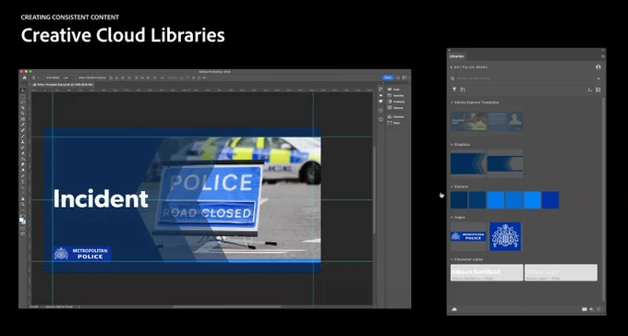Image resolution: width=628 pixels, height=336 pixels.
Task: Select the Metropolitan Police wordmark logo asset
Action: click(x=468, y=236)
